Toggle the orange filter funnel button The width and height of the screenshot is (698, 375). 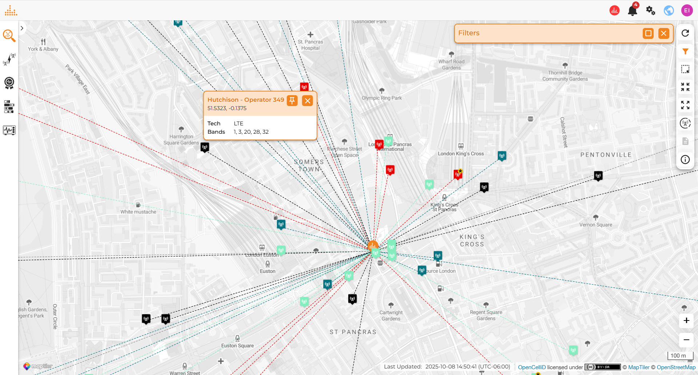pyautogui.click(x=685, y=52)
